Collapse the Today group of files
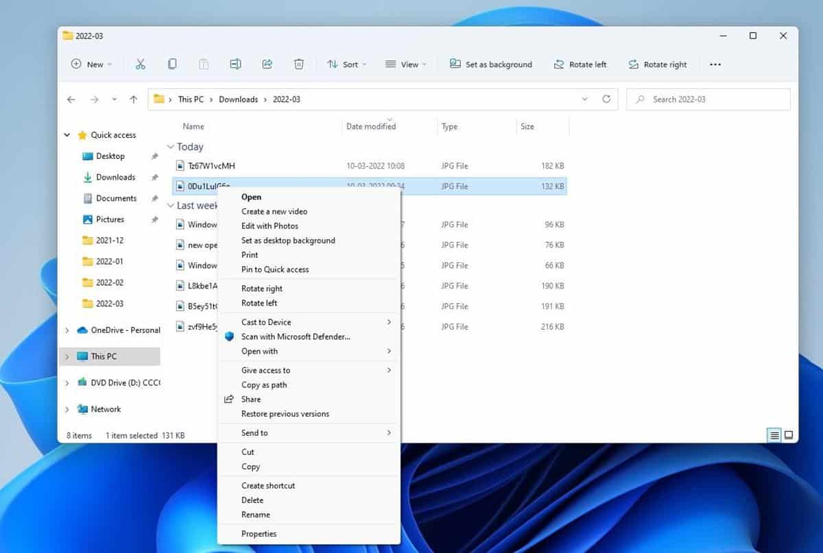Image resolution: width=823 pixels, height=553 pixels. tap(170, 146)
